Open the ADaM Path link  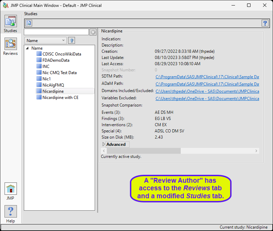207,84
